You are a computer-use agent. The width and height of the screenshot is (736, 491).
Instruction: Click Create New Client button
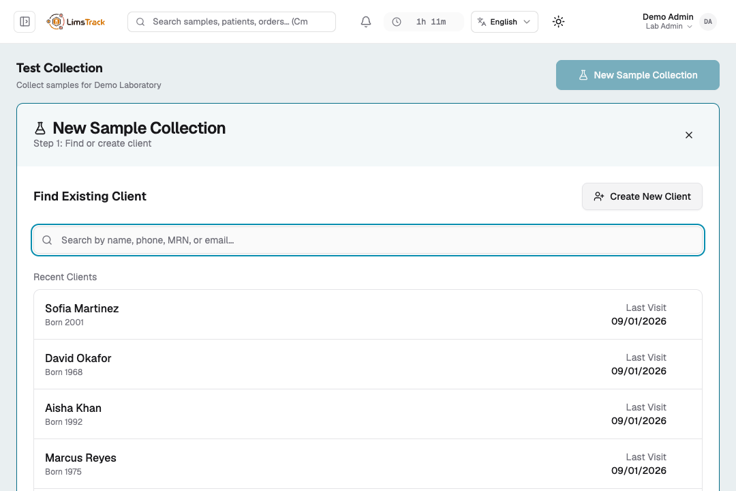pos(642,196)
